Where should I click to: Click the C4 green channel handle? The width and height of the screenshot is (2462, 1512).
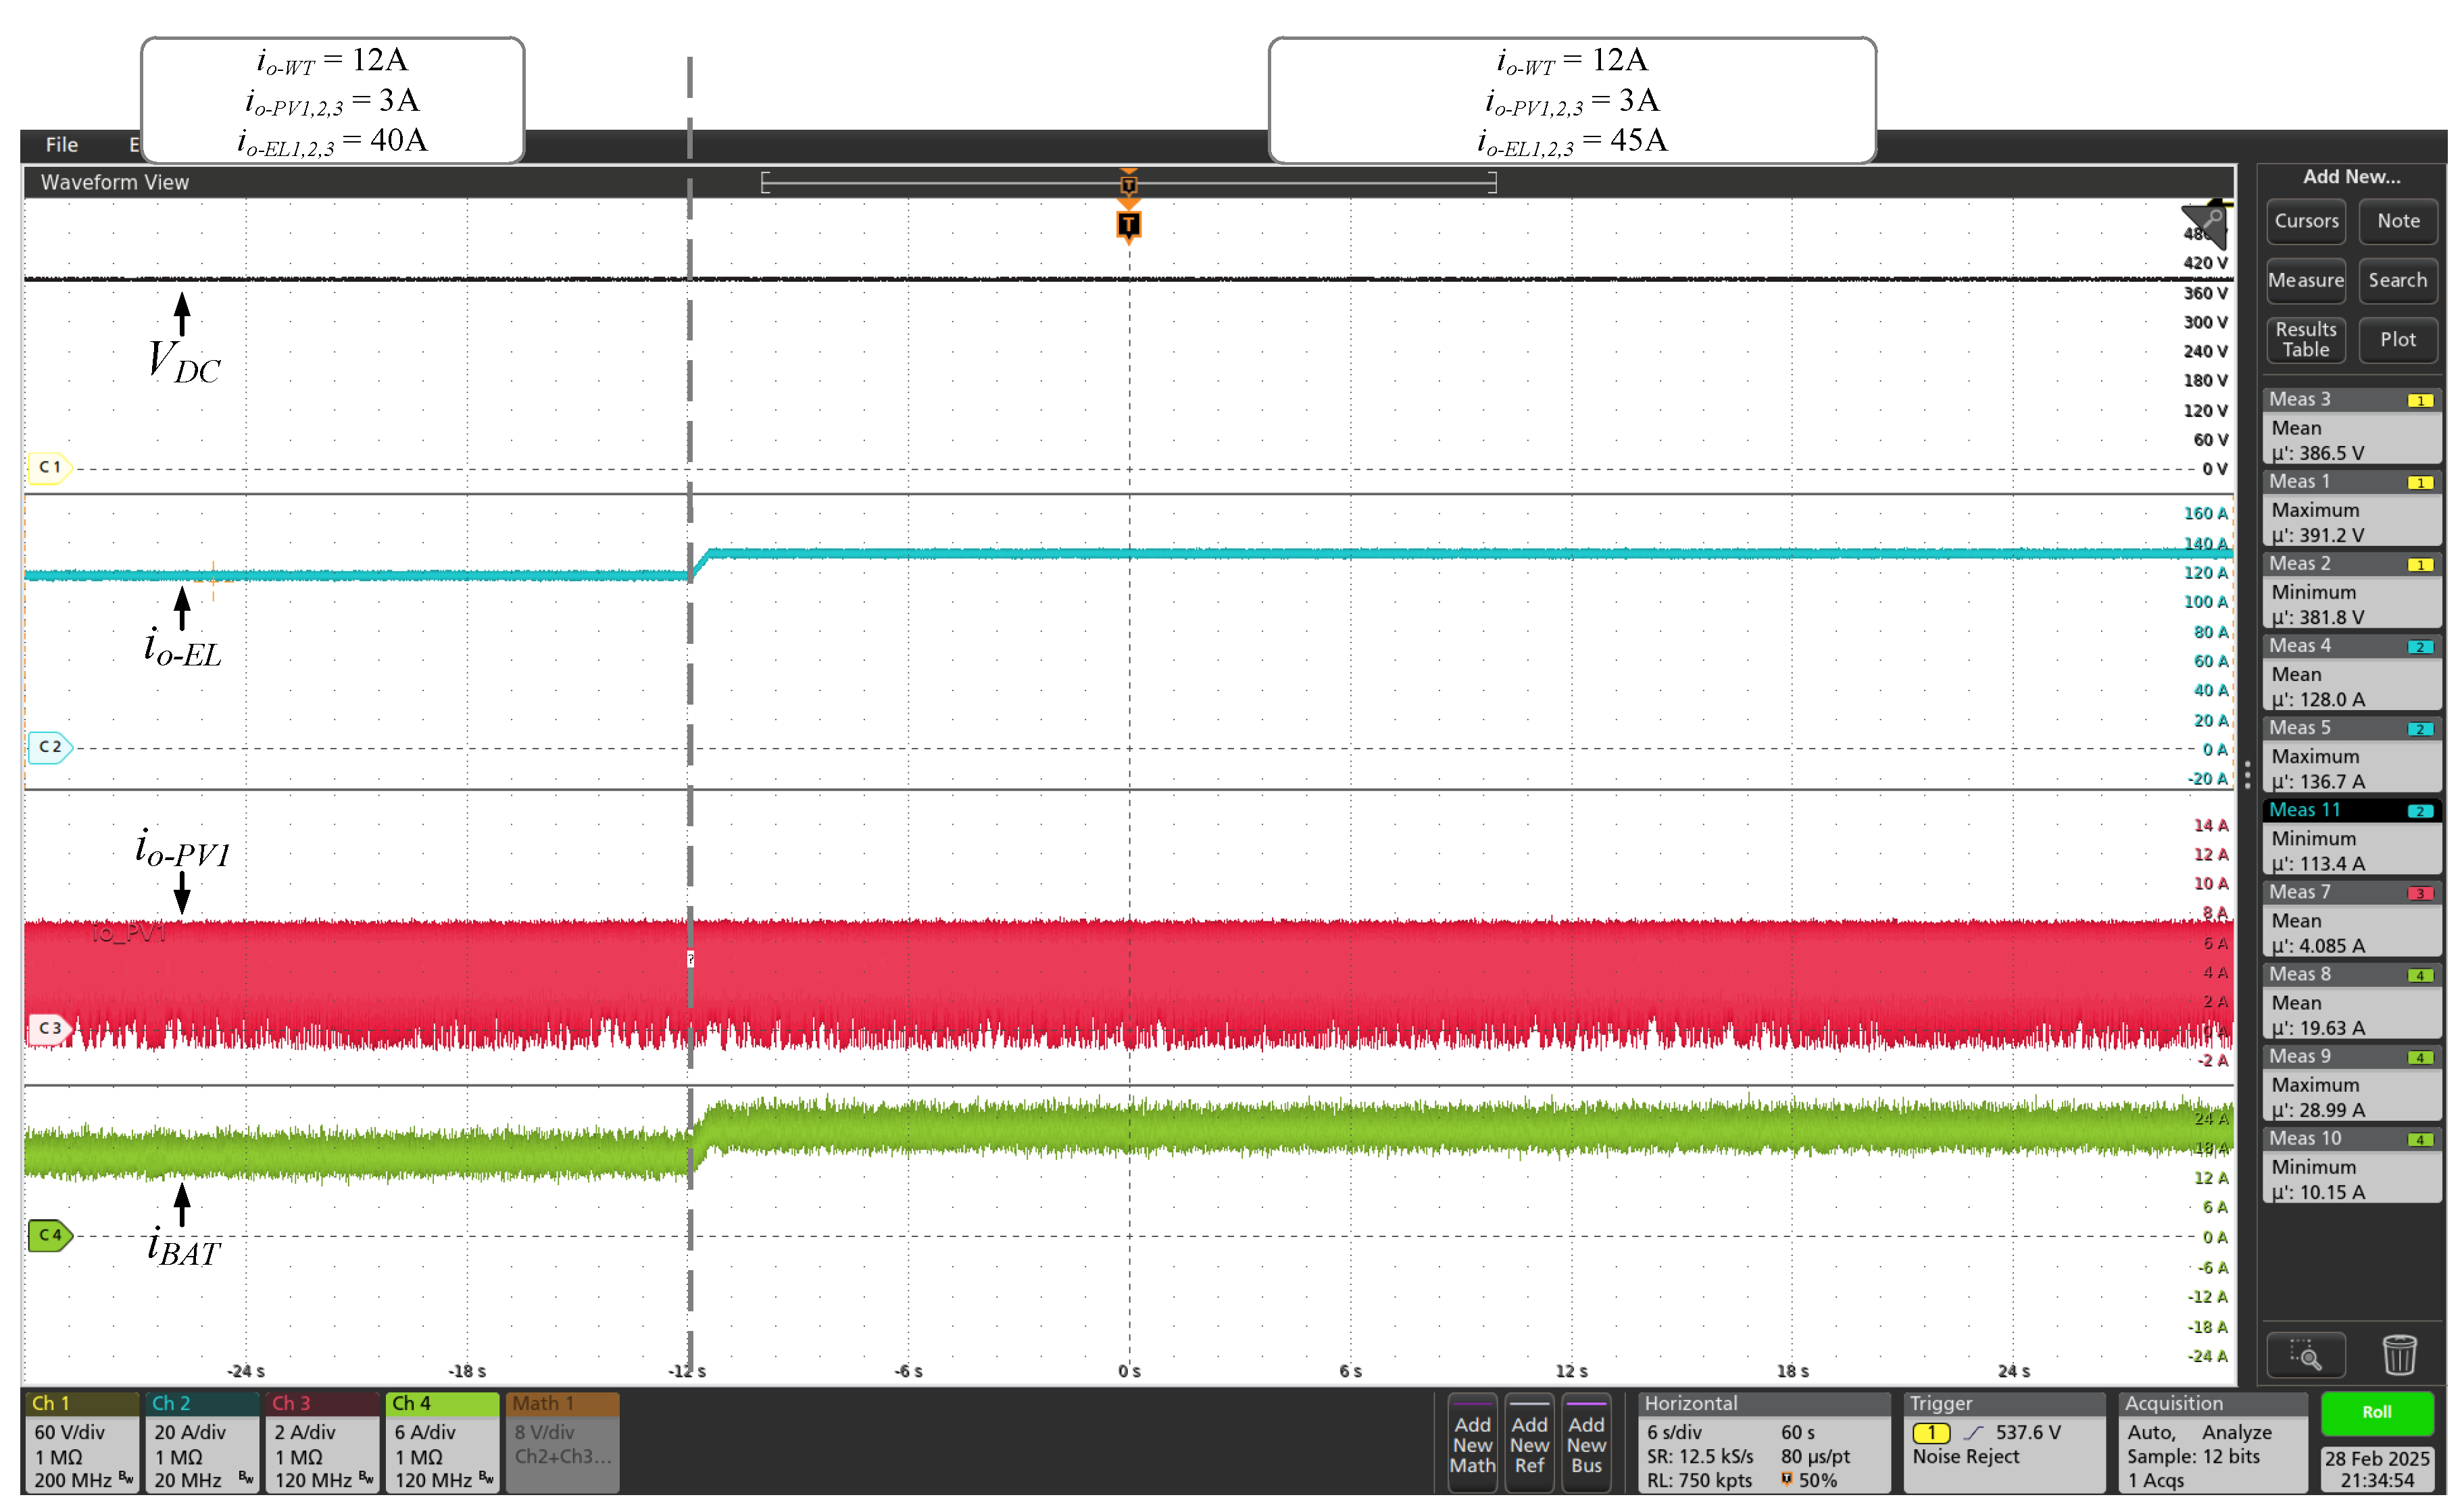48,1235
